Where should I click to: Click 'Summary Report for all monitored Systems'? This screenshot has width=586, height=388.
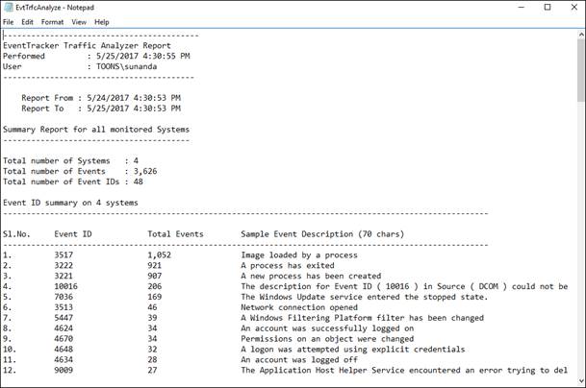click(x=96, y=130)
